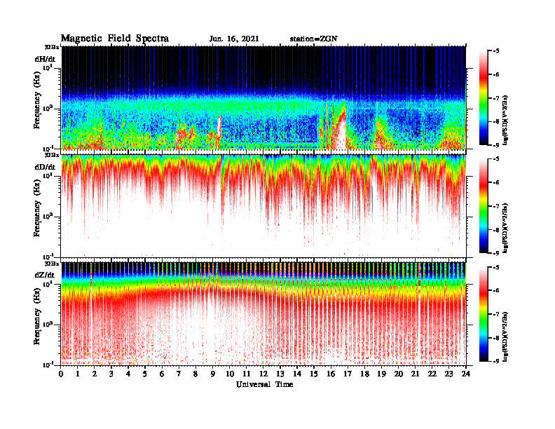This screenshot has height=429, width=555.
Task: Click the "-7" value on dD/dt color bar
Action: click(x=496, y=206)
